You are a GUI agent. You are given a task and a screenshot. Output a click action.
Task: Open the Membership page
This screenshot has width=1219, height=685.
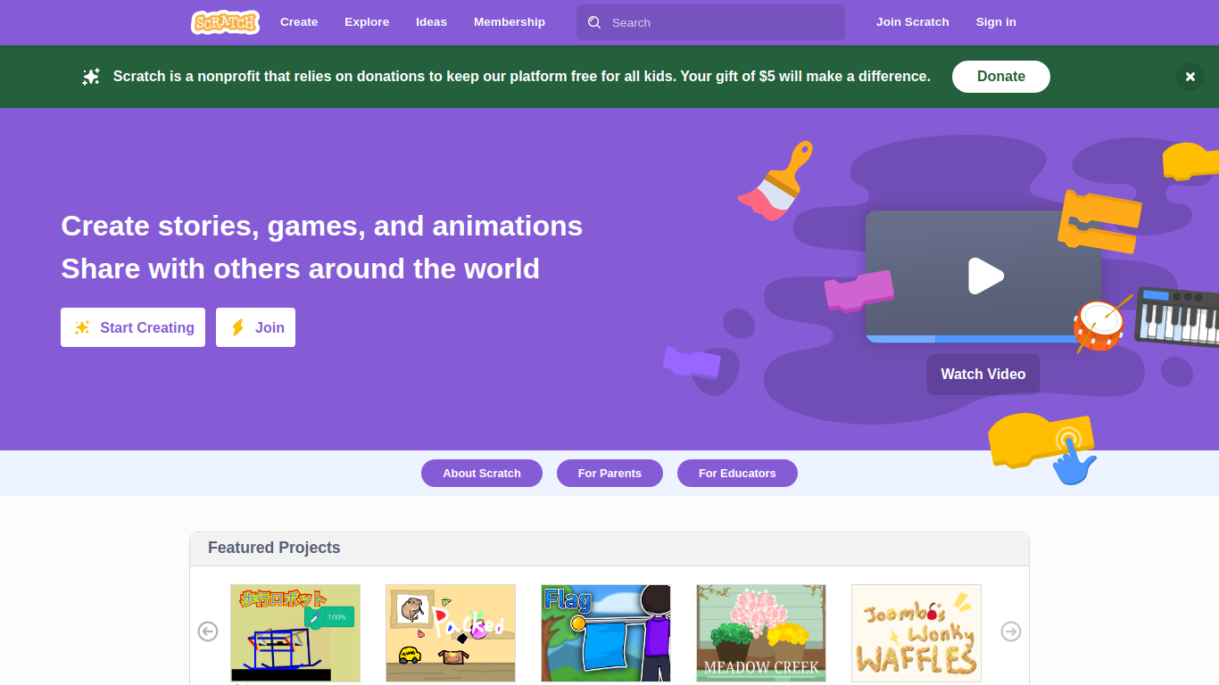510,22
